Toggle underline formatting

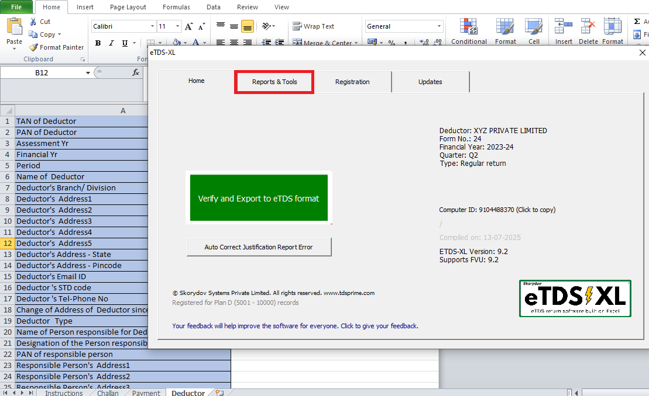125,43
